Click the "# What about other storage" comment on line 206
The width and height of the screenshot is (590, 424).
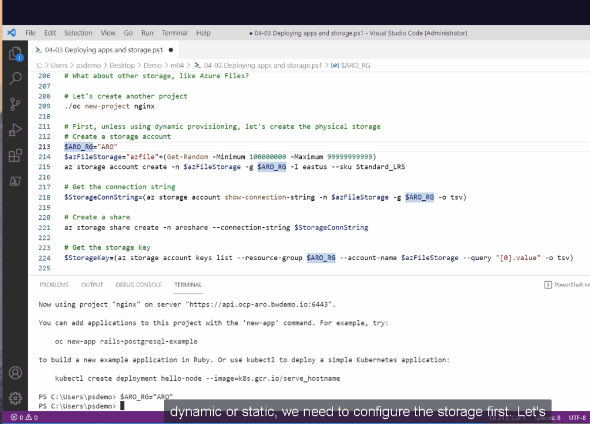(x=157, y=76)
